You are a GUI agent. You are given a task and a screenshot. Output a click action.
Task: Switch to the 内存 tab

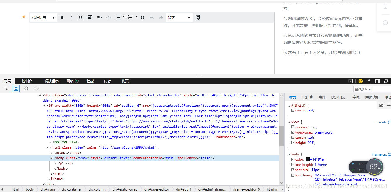click(x=108, y=81)
